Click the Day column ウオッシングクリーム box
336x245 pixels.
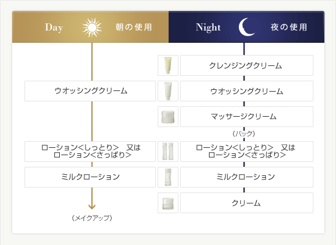90,91
